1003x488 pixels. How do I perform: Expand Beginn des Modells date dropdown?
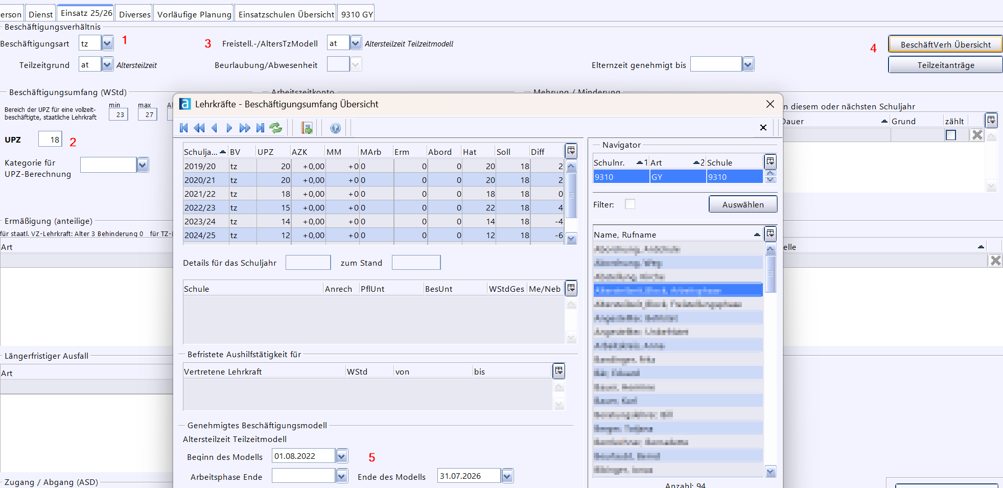click(342, 456)
